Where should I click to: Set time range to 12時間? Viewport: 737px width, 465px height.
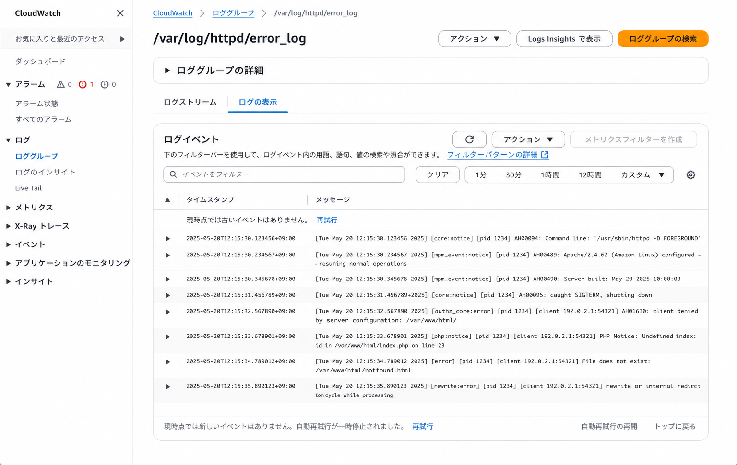pyautogui.click(x=590, y=175)
